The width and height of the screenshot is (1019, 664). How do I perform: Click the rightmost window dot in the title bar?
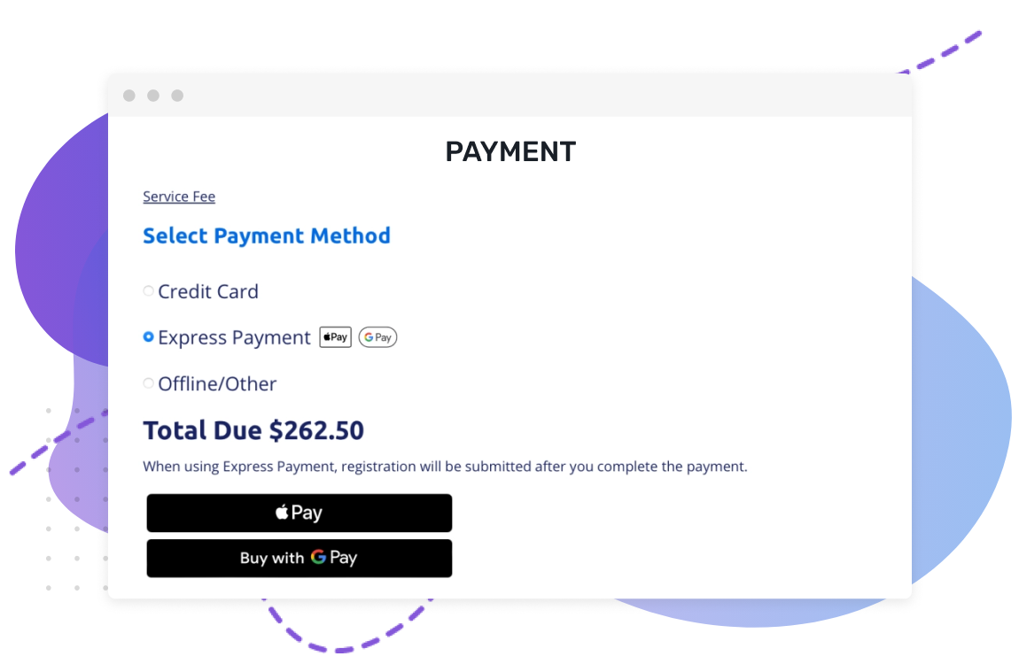pos(175,95)
